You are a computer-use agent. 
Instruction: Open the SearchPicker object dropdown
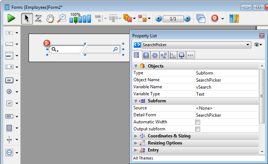248,45
